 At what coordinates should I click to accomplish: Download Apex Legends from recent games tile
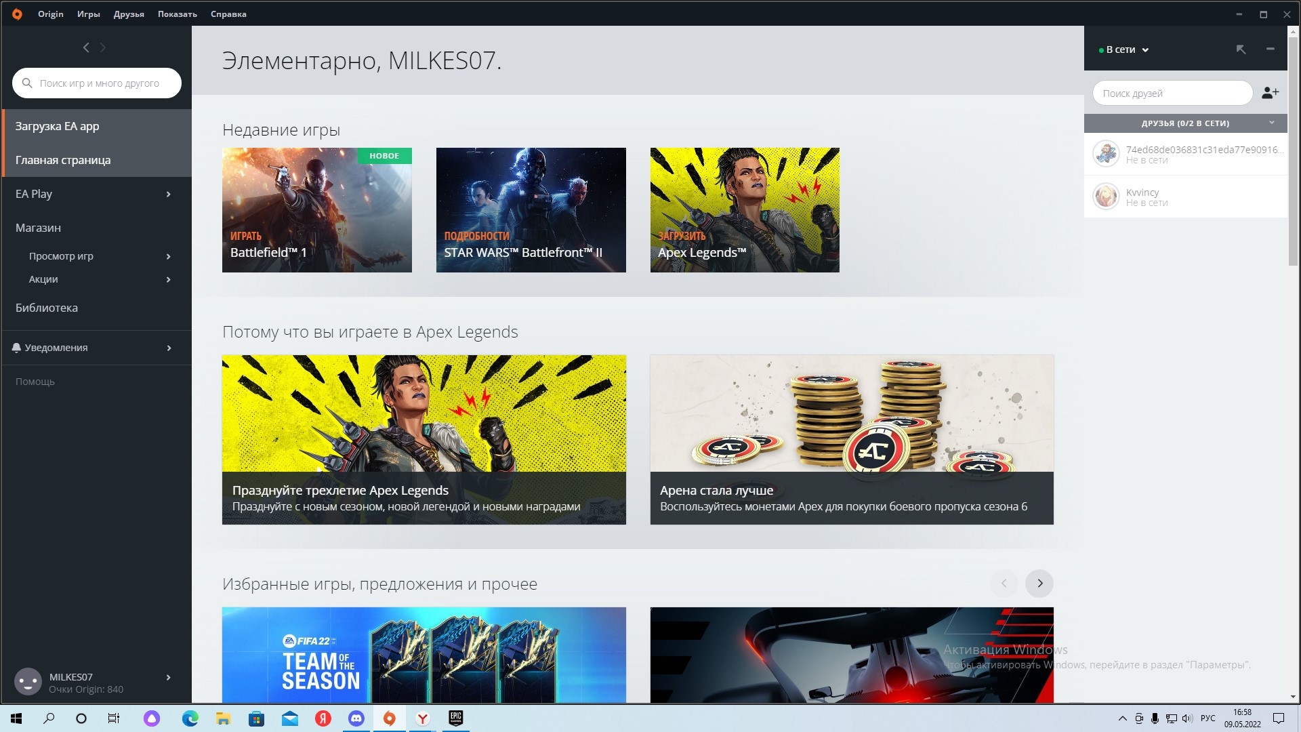coord(745,210)
